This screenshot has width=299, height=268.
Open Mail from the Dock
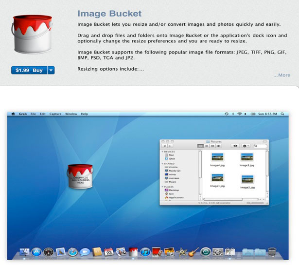(60, 252)
